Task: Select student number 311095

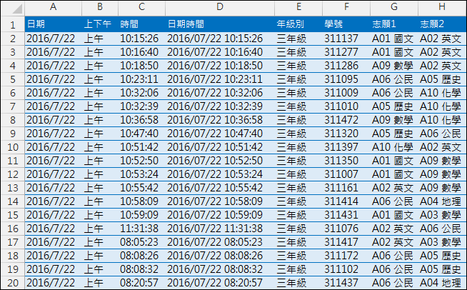Action: point(346,79)
